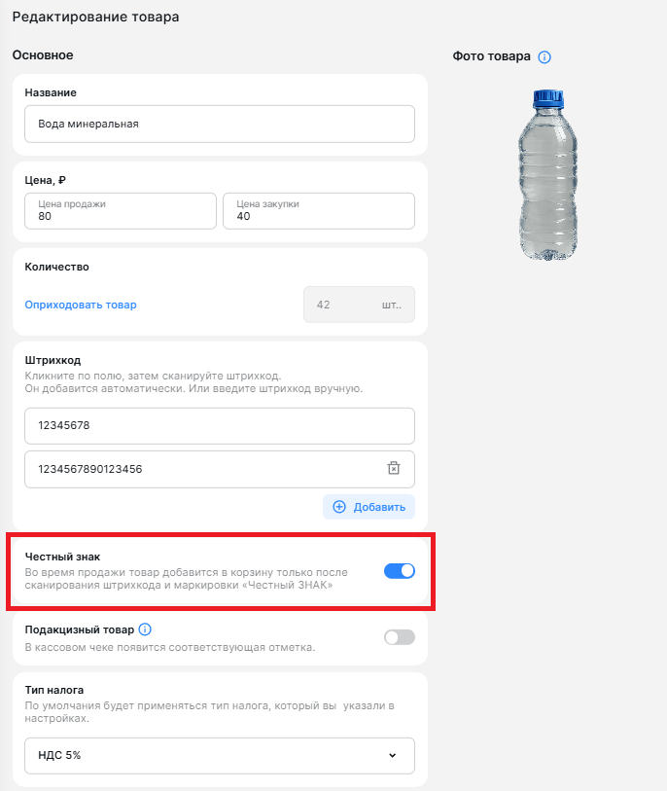Click the plus icon in Добавить button

[339, 507]
